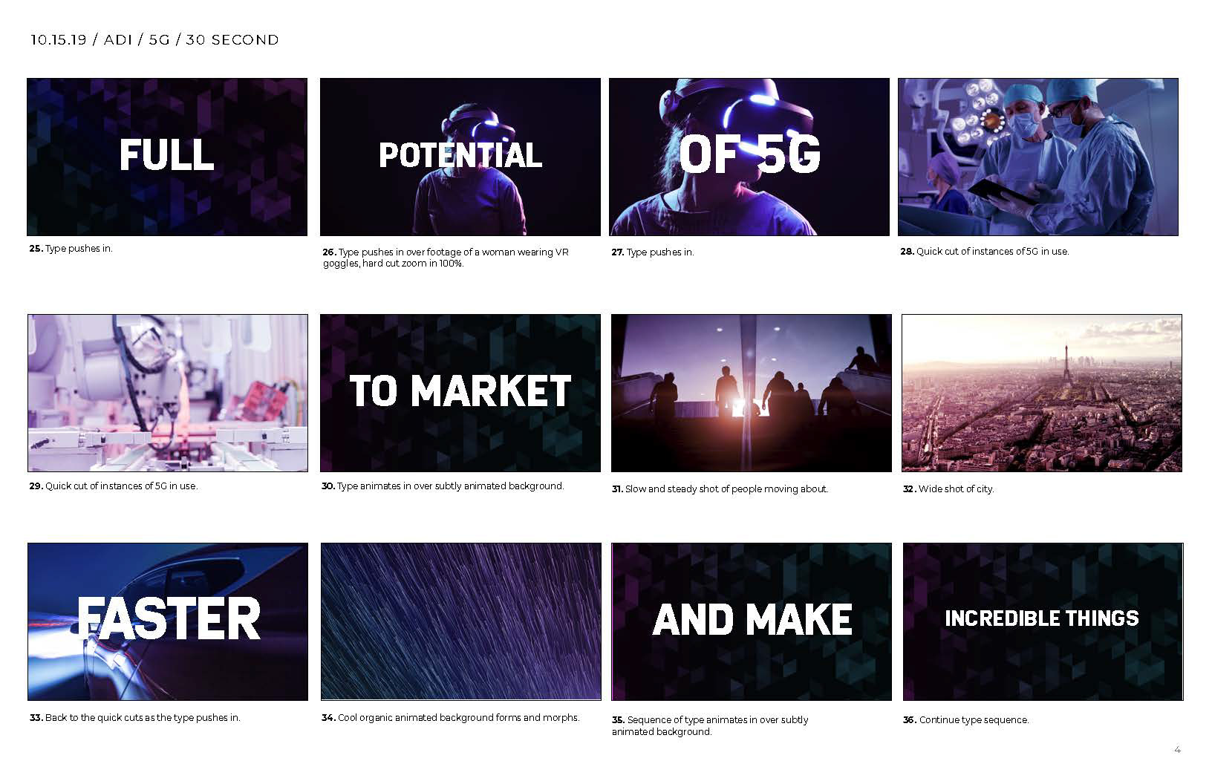Click caption 29 'Quick cut of instances of 5G'
Viewport: 1212px width, 784px height.
pos(114,486)
